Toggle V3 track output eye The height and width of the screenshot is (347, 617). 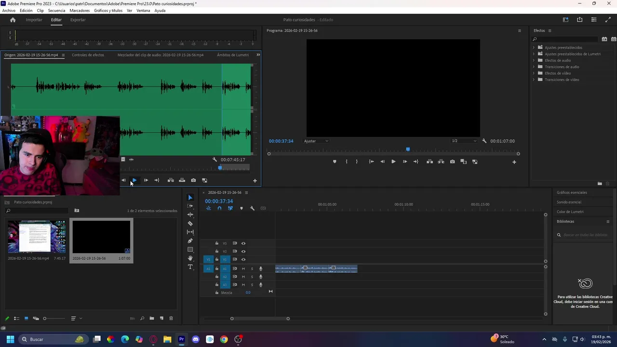coord(243,243)
